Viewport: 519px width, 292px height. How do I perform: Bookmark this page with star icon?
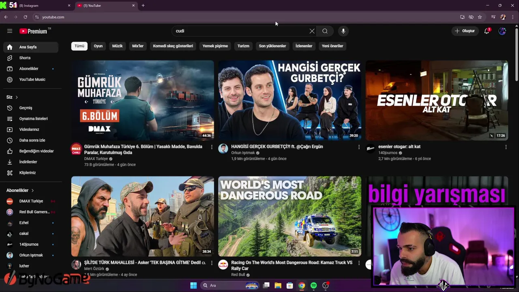(480, 17)
